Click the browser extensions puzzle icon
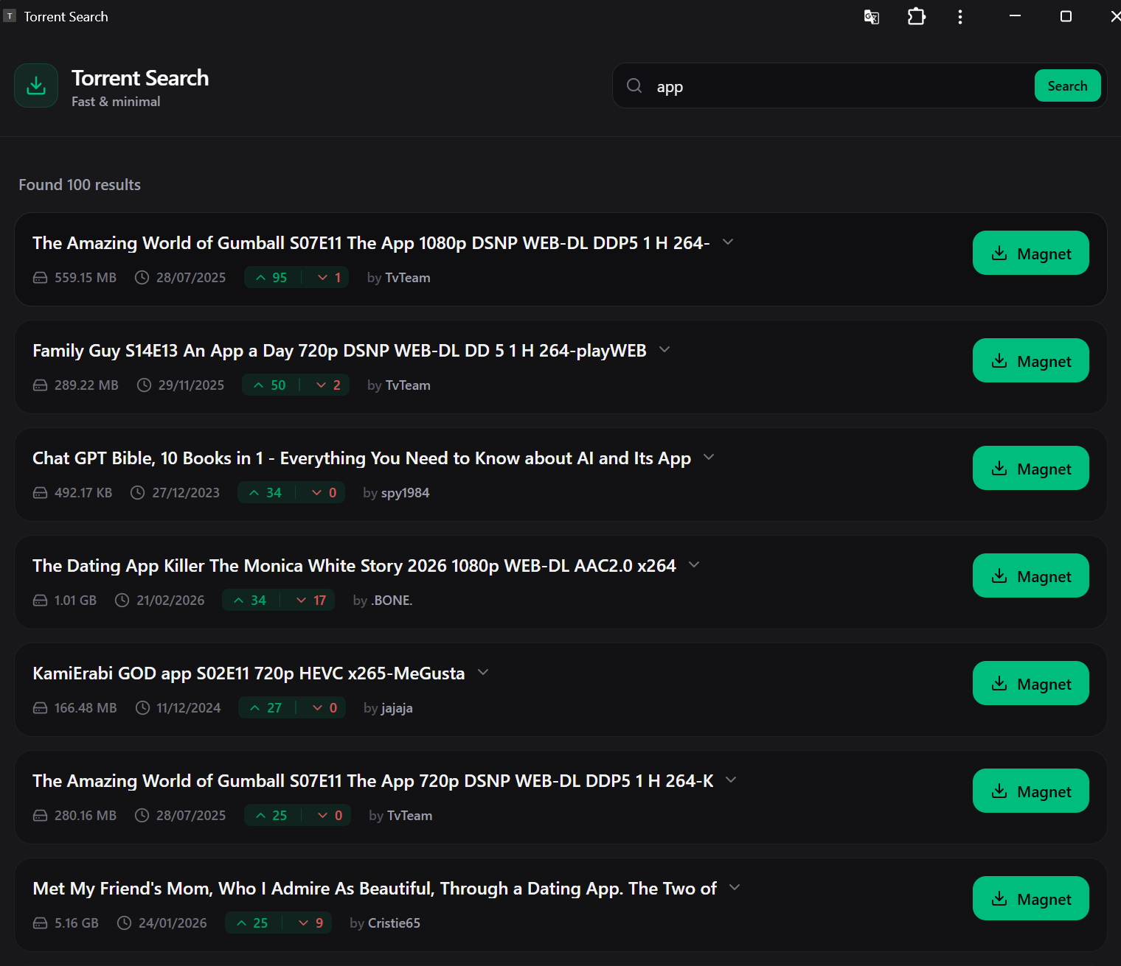This screenshot has width=1121, height=966. (916, 16)
